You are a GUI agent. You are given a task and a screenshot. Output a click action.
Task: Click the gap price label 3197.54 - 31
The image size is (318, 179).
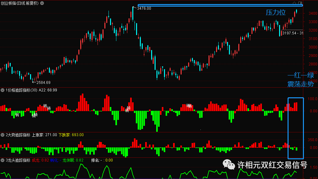coord(293,33)
